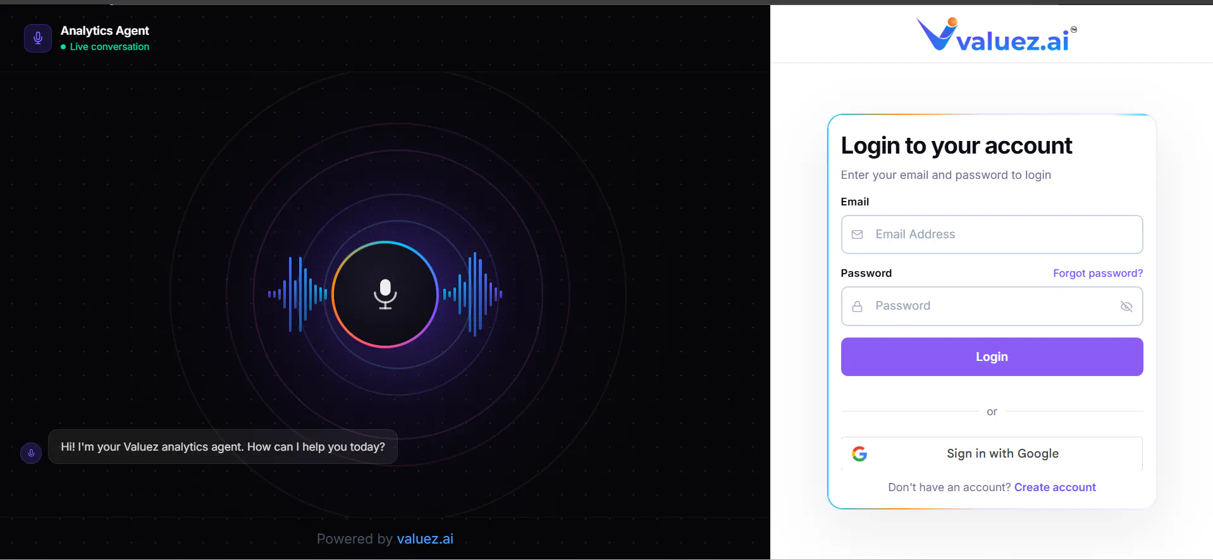Click the left audio waveform bars

tap(297, 295)
